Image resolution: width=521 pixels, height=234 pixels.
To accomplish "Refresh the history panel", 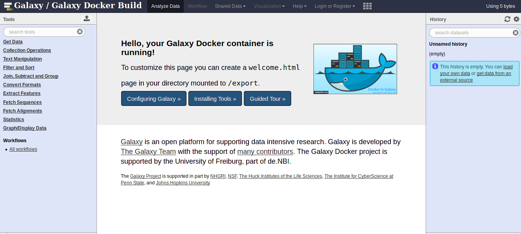I will (507, 19).
